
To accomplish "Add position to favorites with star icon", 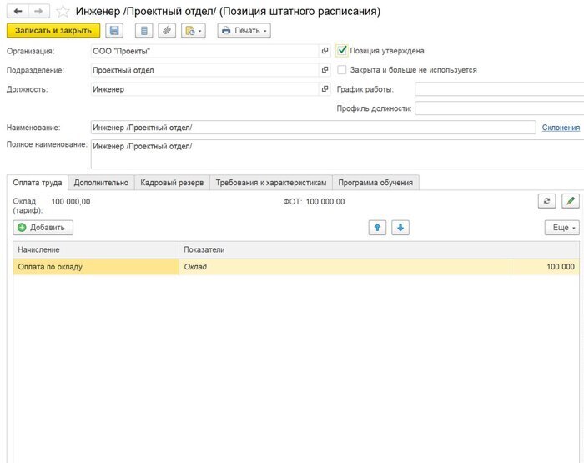I will pyautogui.click(x=63, y=12).
